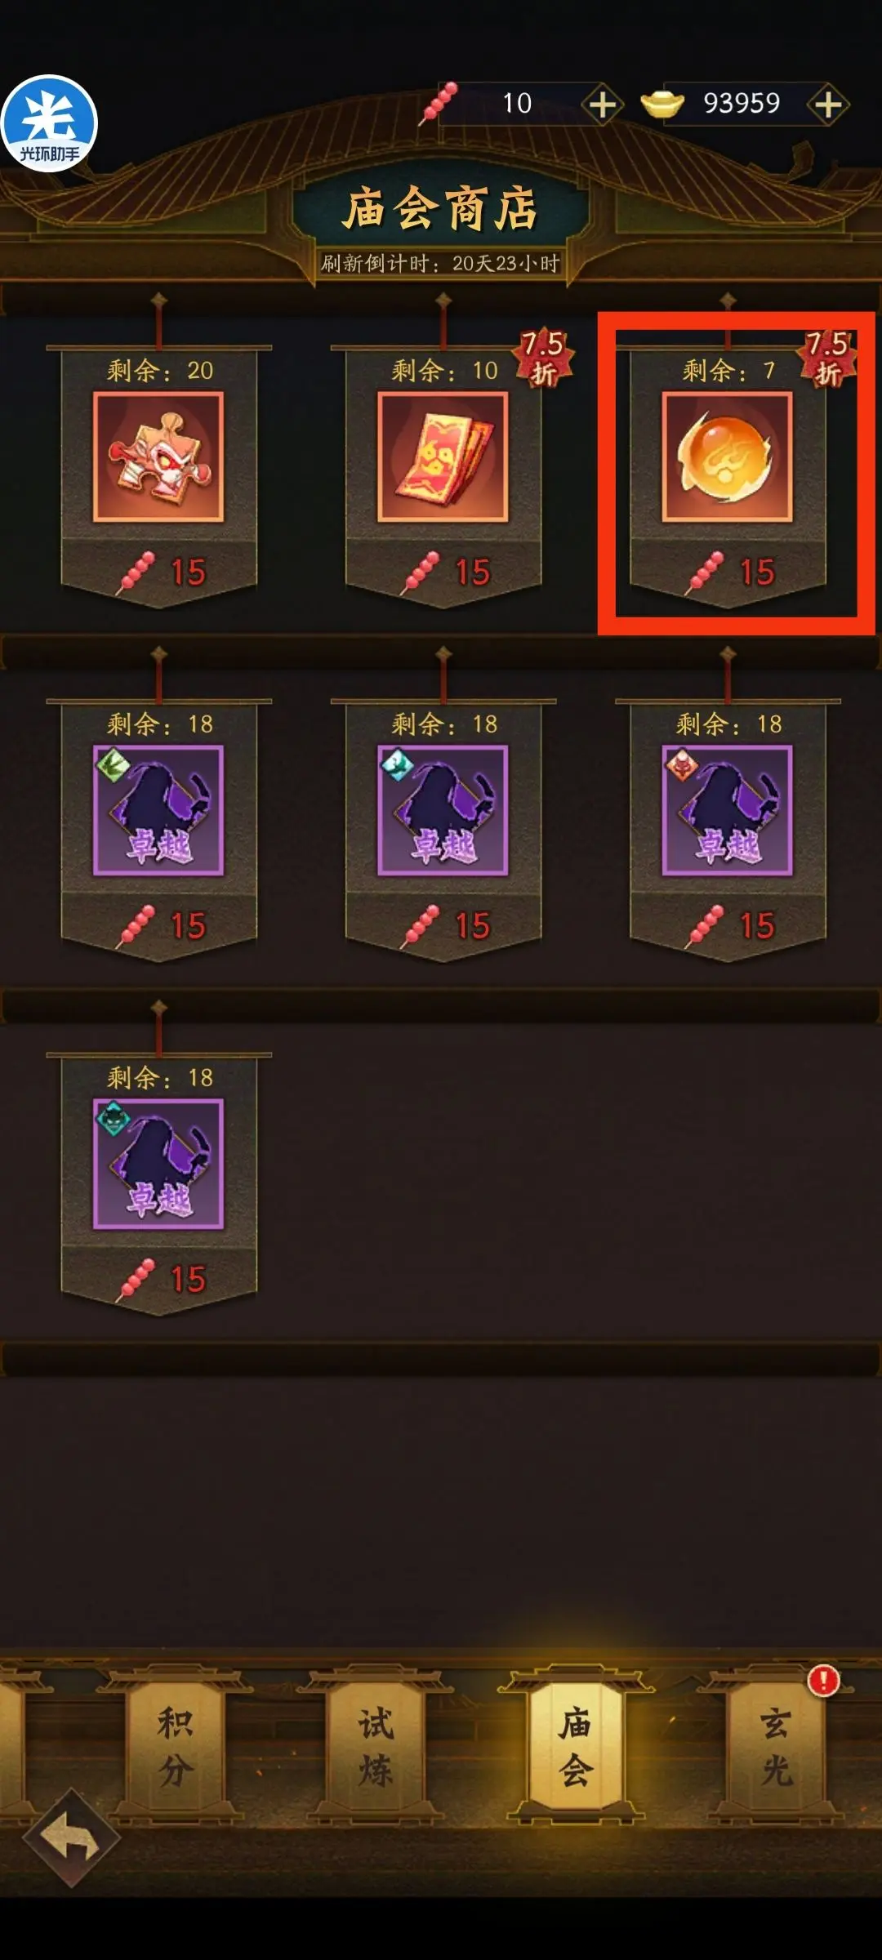Tap the 15 price under fire orb
Screen dimensions: 882x1960
(756, 572)
